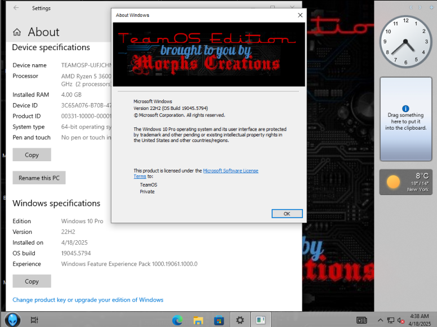
Task: Launch Microsoft Edge from taskbar
Action: pos(177,320)
